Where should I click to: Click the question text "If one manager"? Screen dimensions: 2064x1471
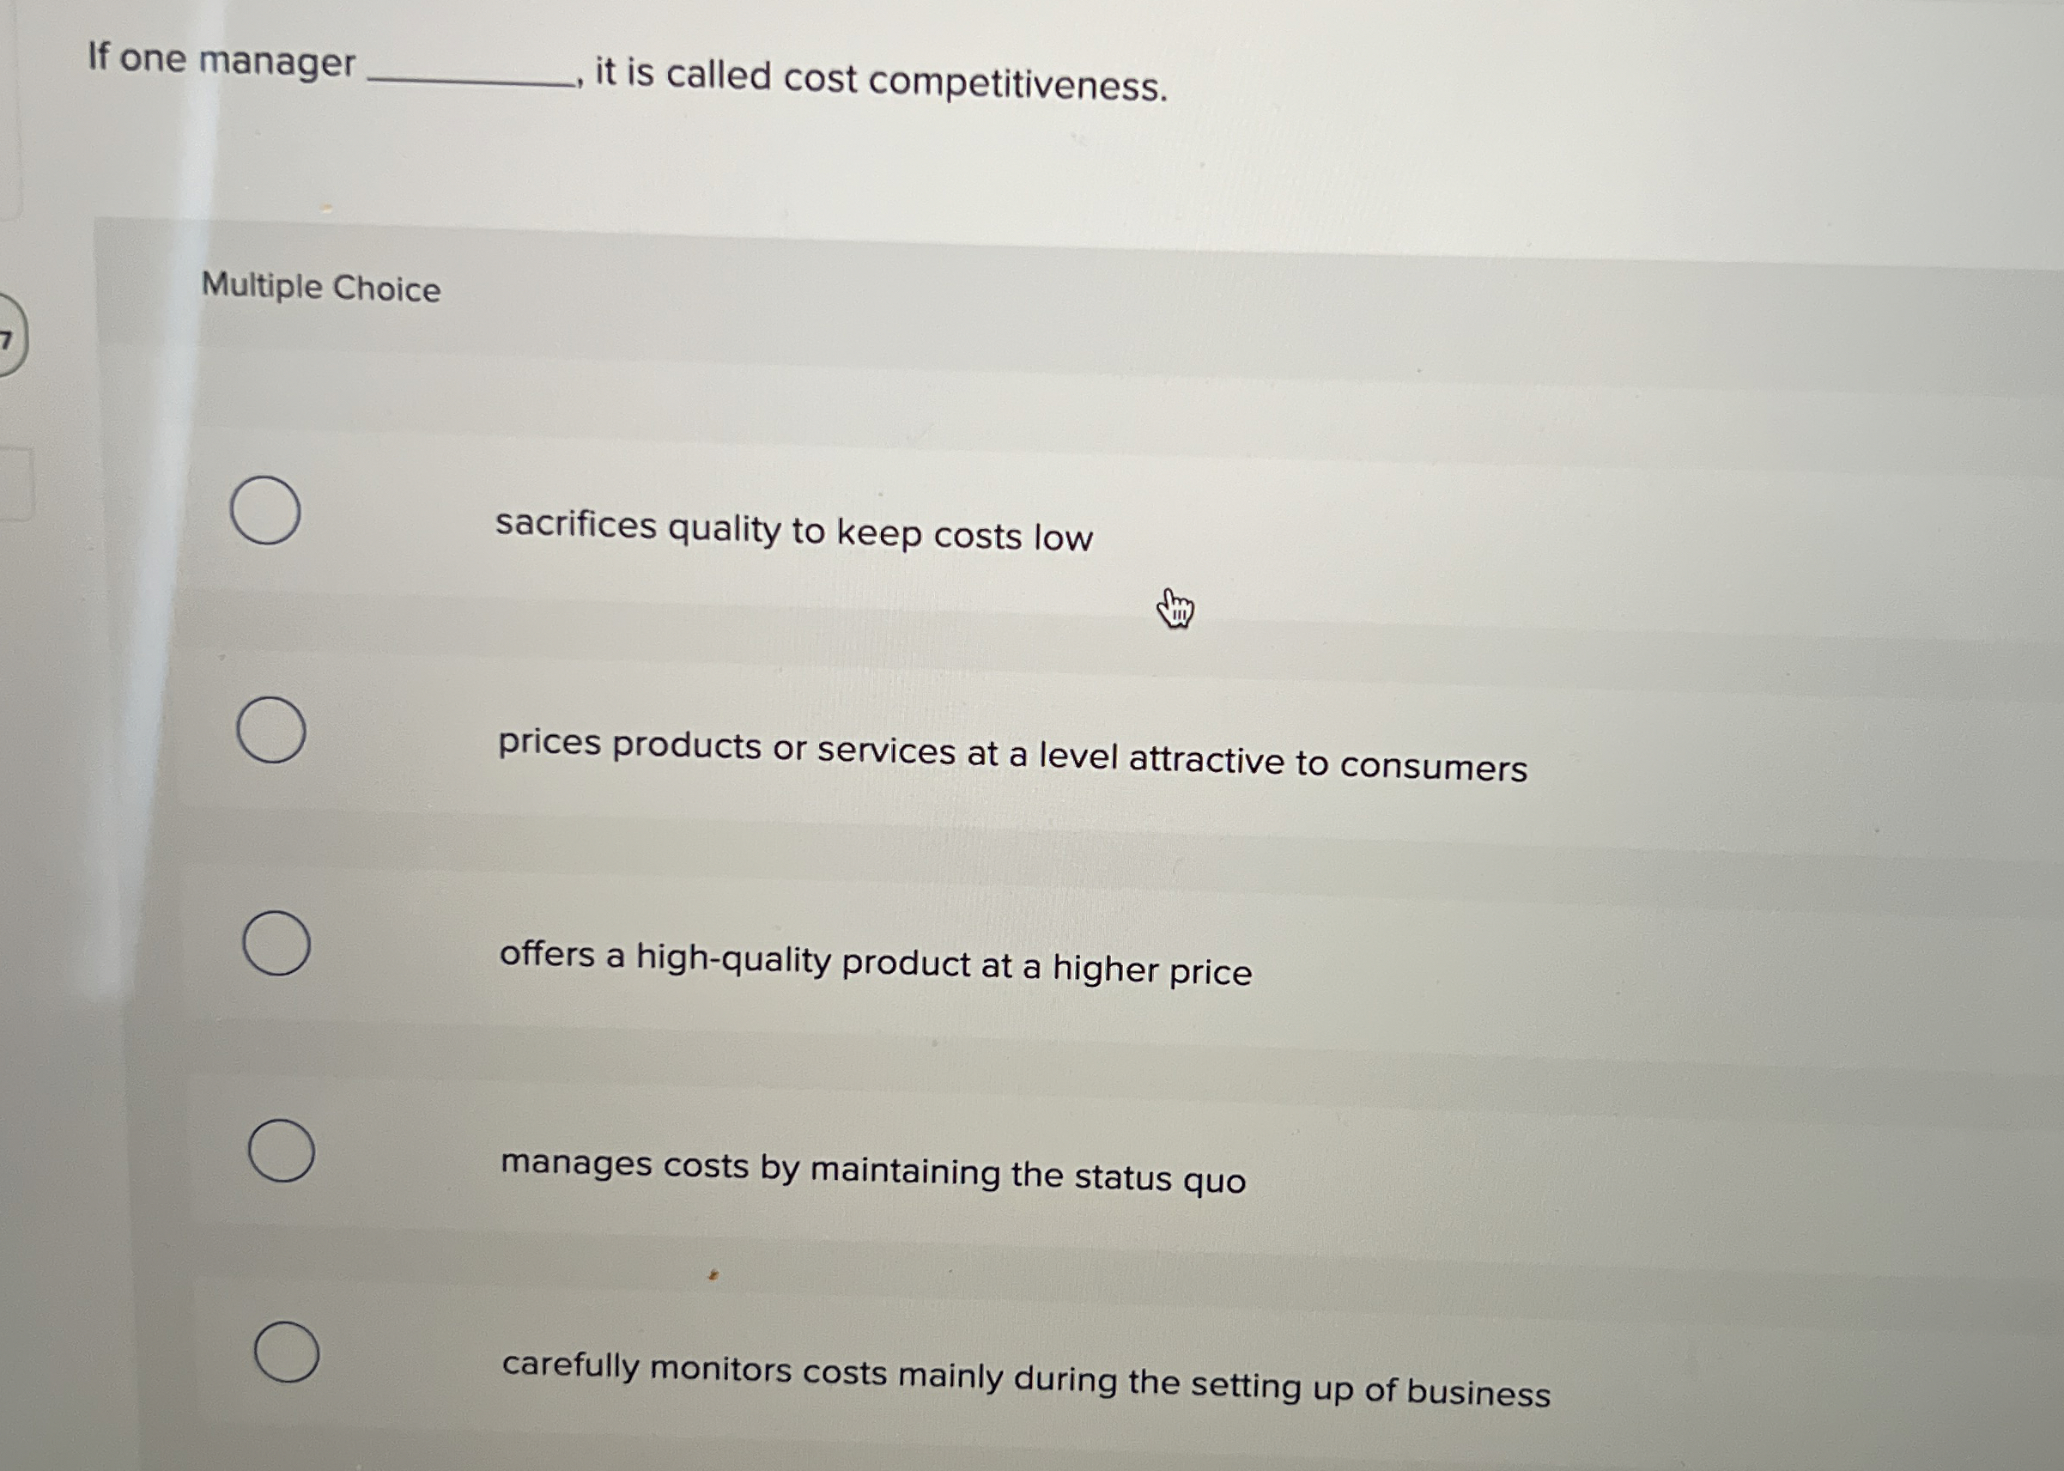[220, 61]
